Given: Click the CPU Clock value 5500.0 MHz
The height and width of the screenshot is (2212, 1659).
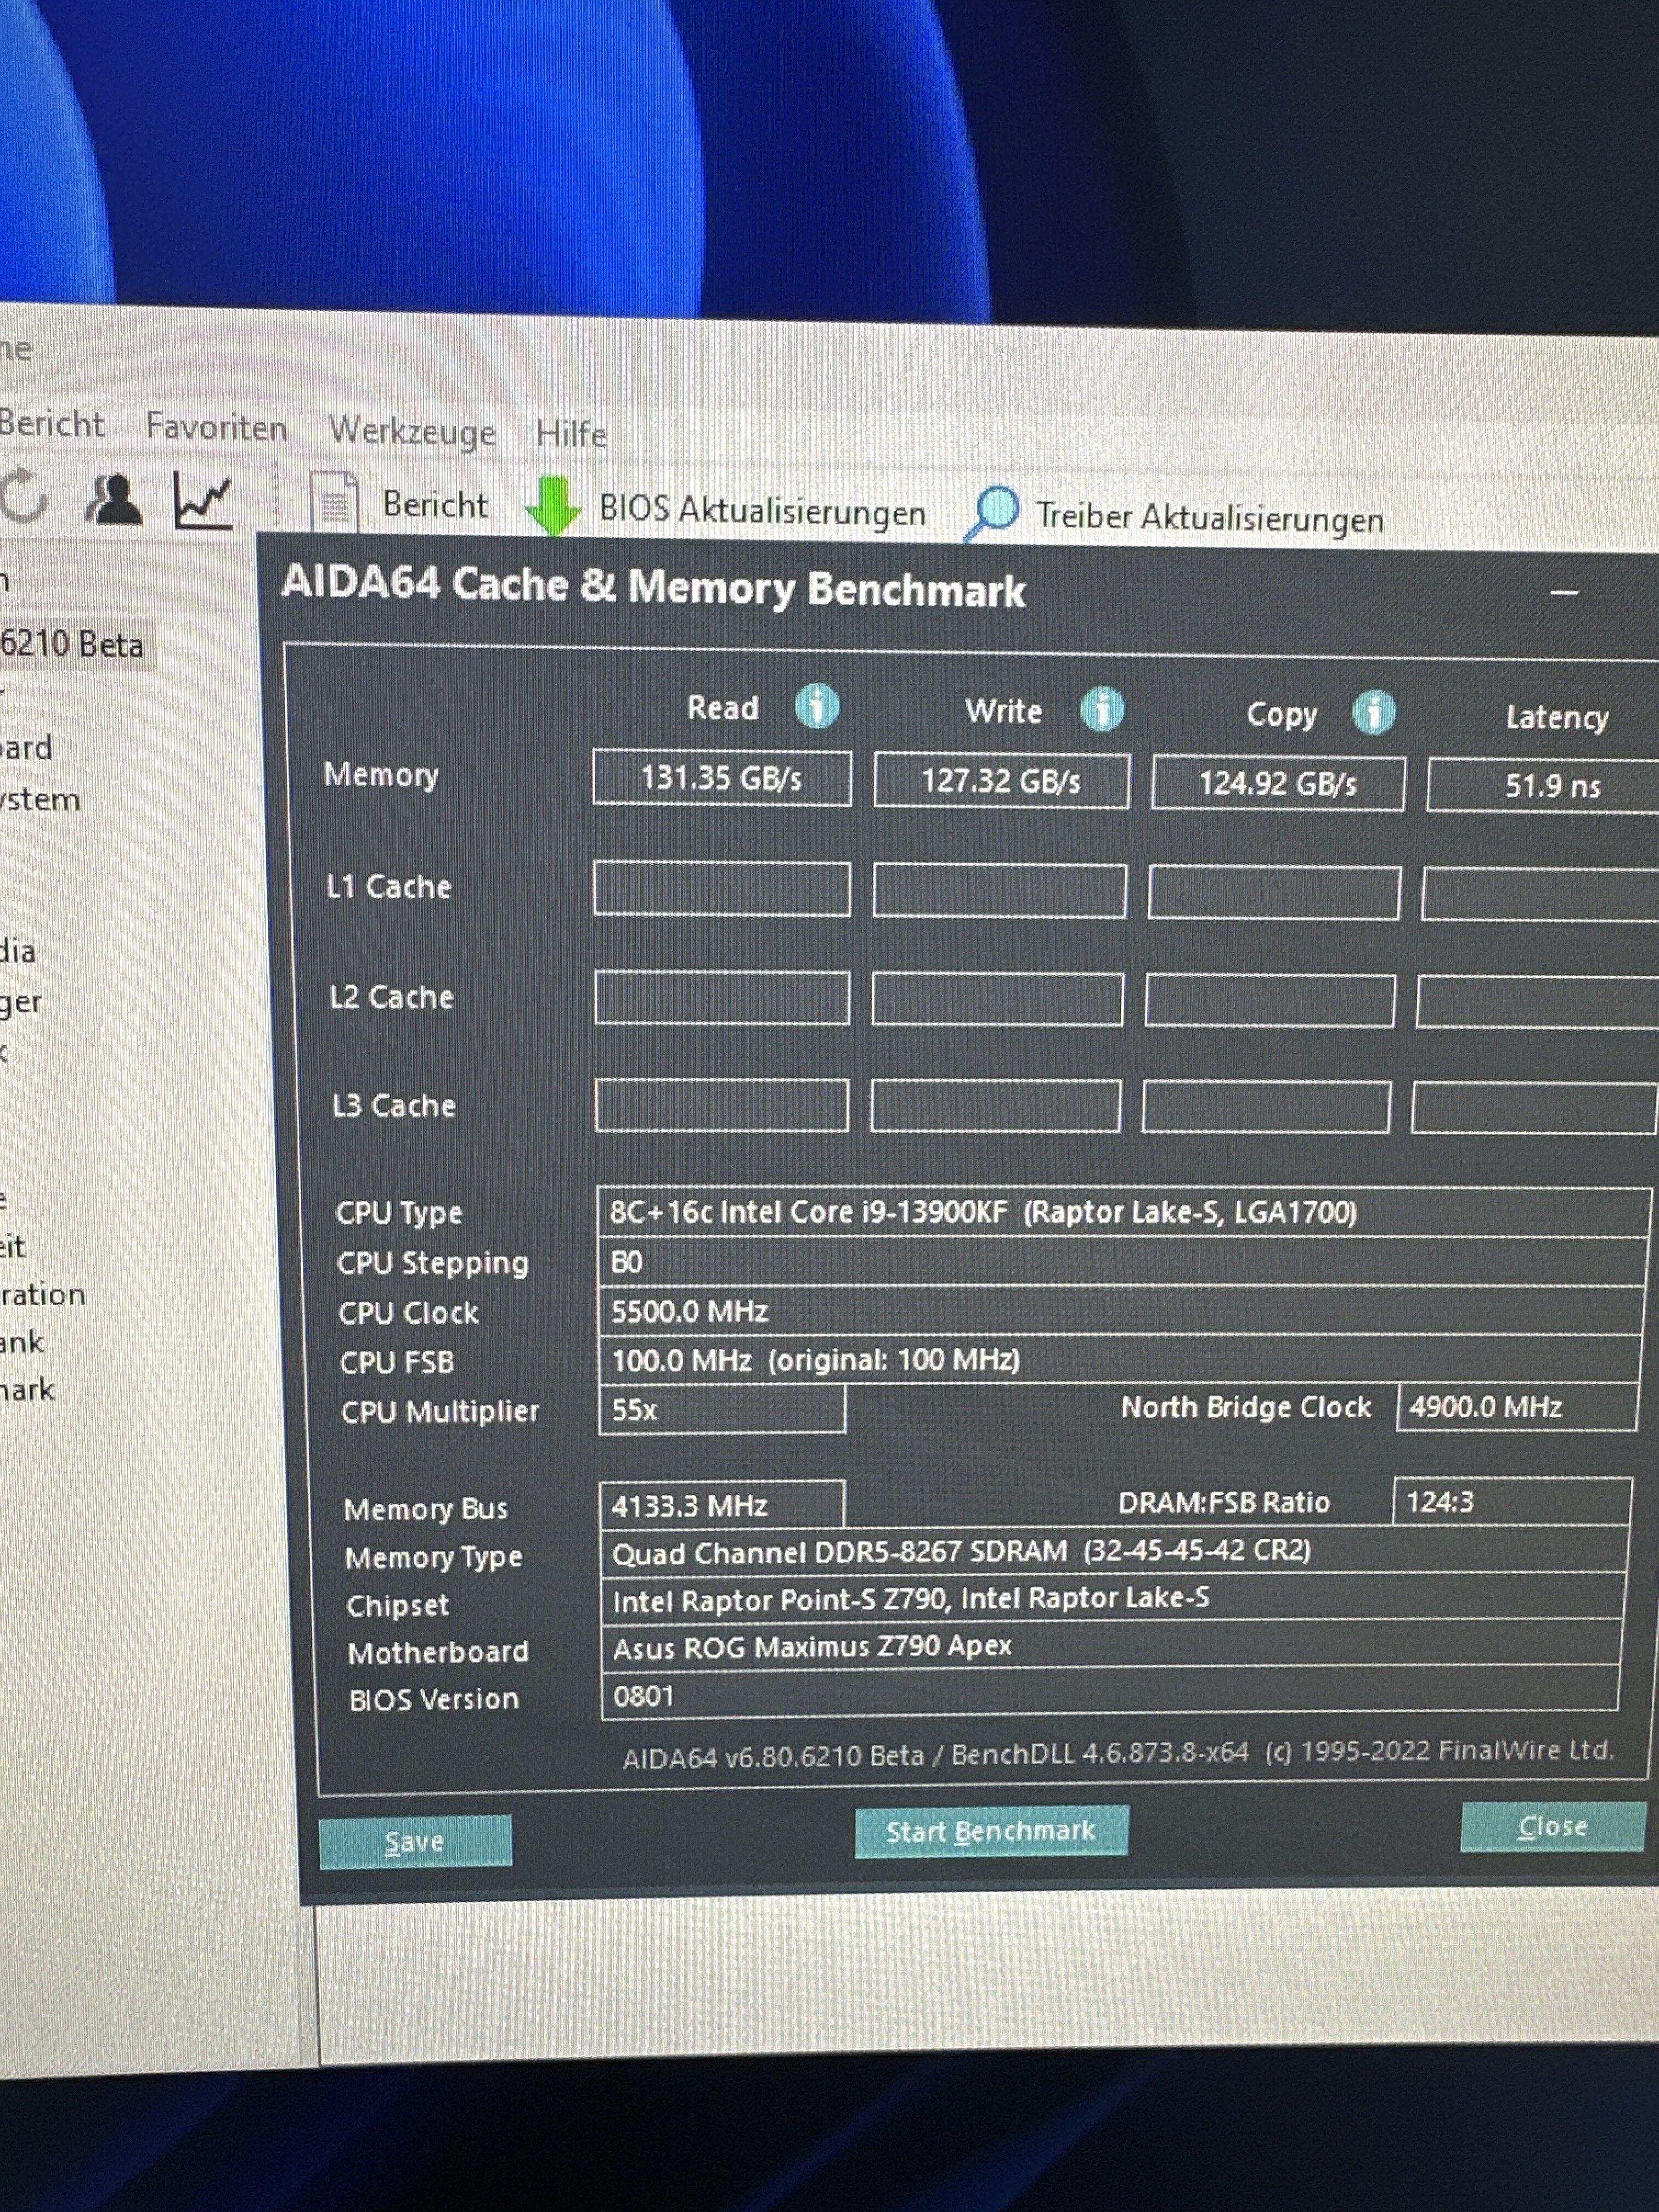Looking at the screenshot, I should click(x=1121, y=1311).
